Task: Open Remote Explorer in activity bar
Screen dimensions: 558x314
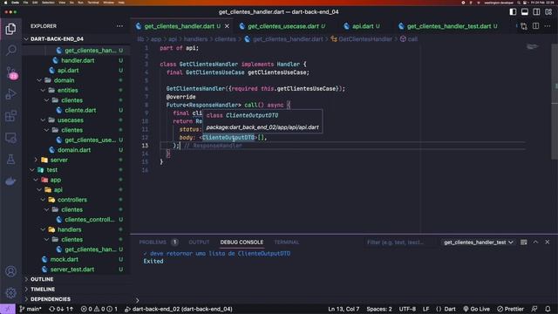Action: coord(10,138)
